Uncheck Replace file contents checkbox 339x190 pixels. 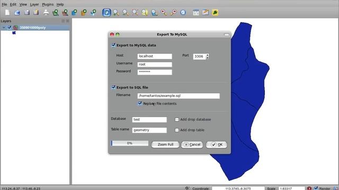tap(140, 103)
